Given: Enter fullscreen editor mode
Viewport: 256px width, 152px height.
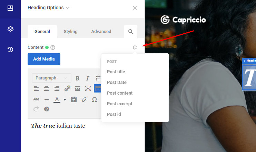Looking at the screenshot, I should [88, 88].
